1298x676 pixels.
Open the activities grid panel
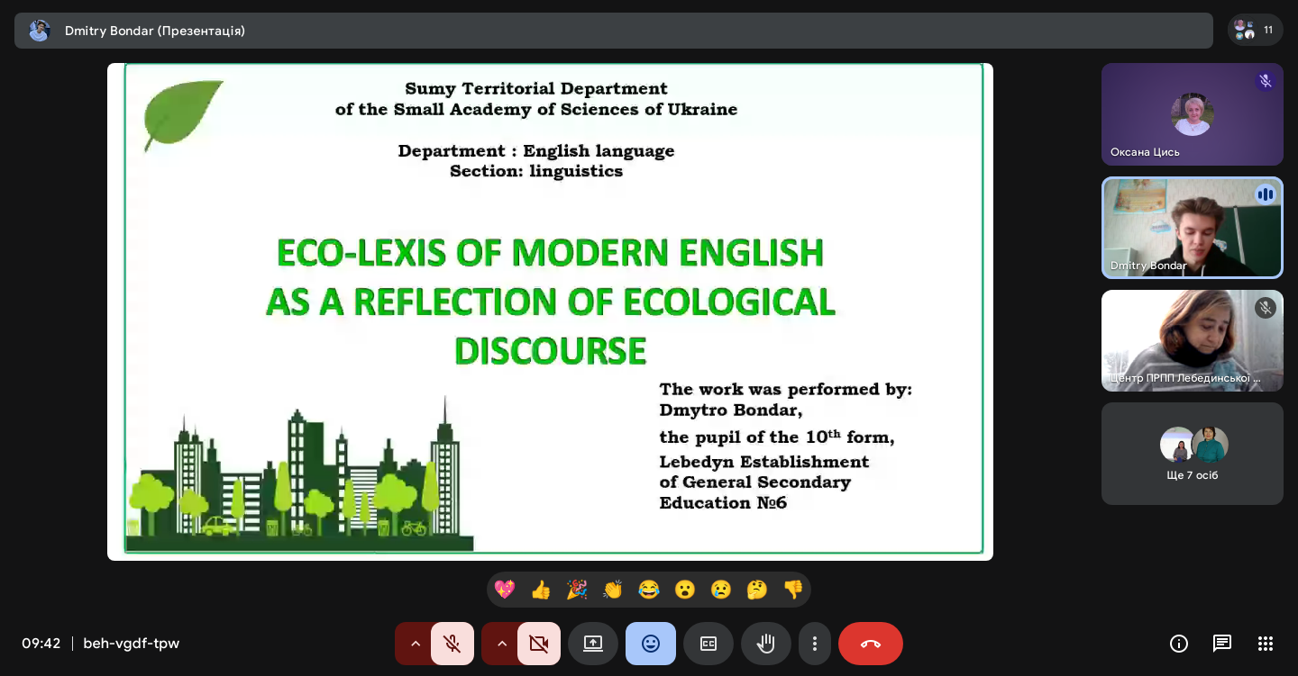click(x=1266, y=644)
